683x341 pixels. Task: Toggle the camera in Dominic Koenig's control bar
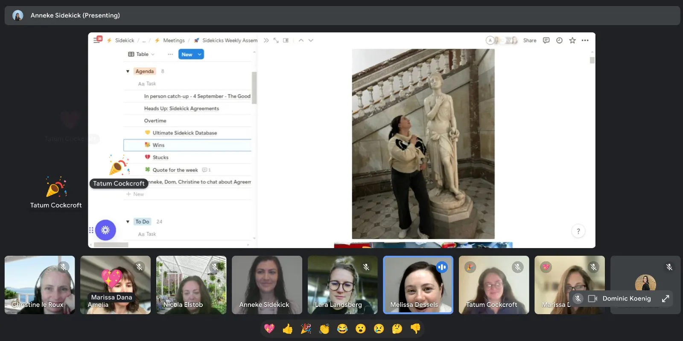[x=593, y=298]
